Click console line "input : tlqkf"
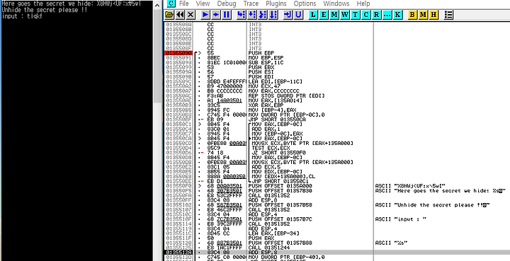Screen dimensions: 510x261 [22, 16]
